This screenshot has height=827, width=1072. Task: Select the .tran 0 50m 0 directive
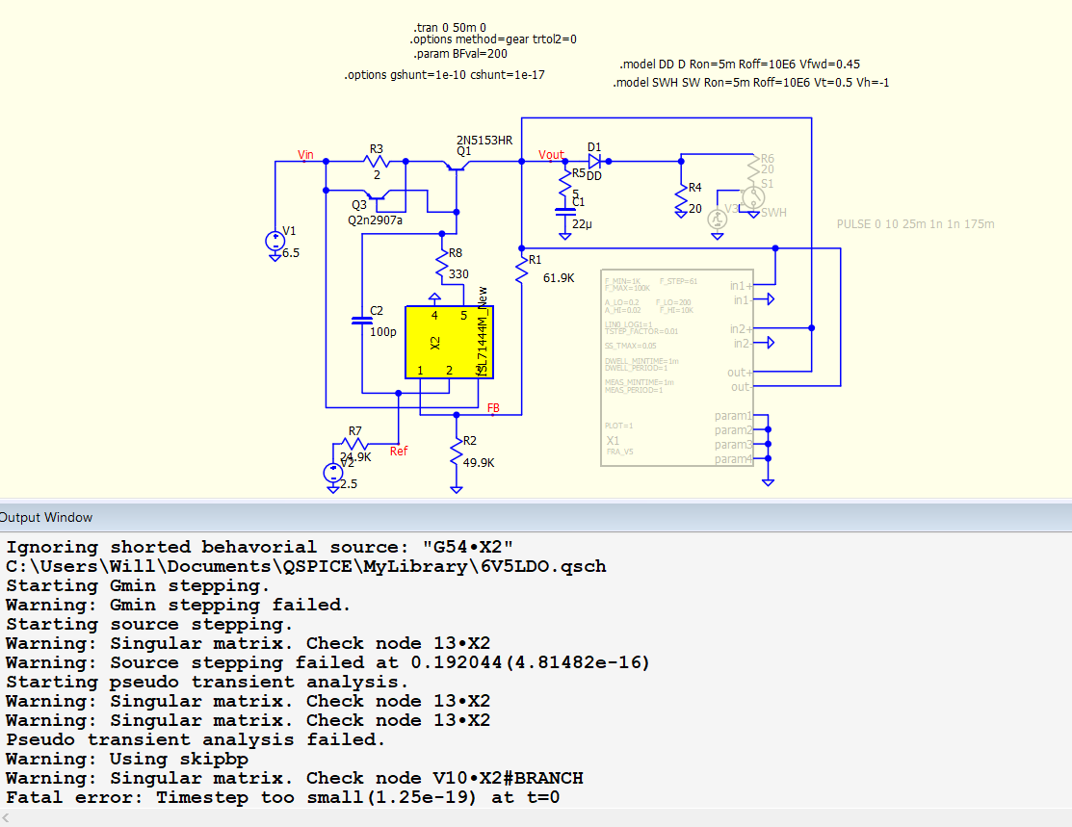pyautogui.click(x=450, y=26)
